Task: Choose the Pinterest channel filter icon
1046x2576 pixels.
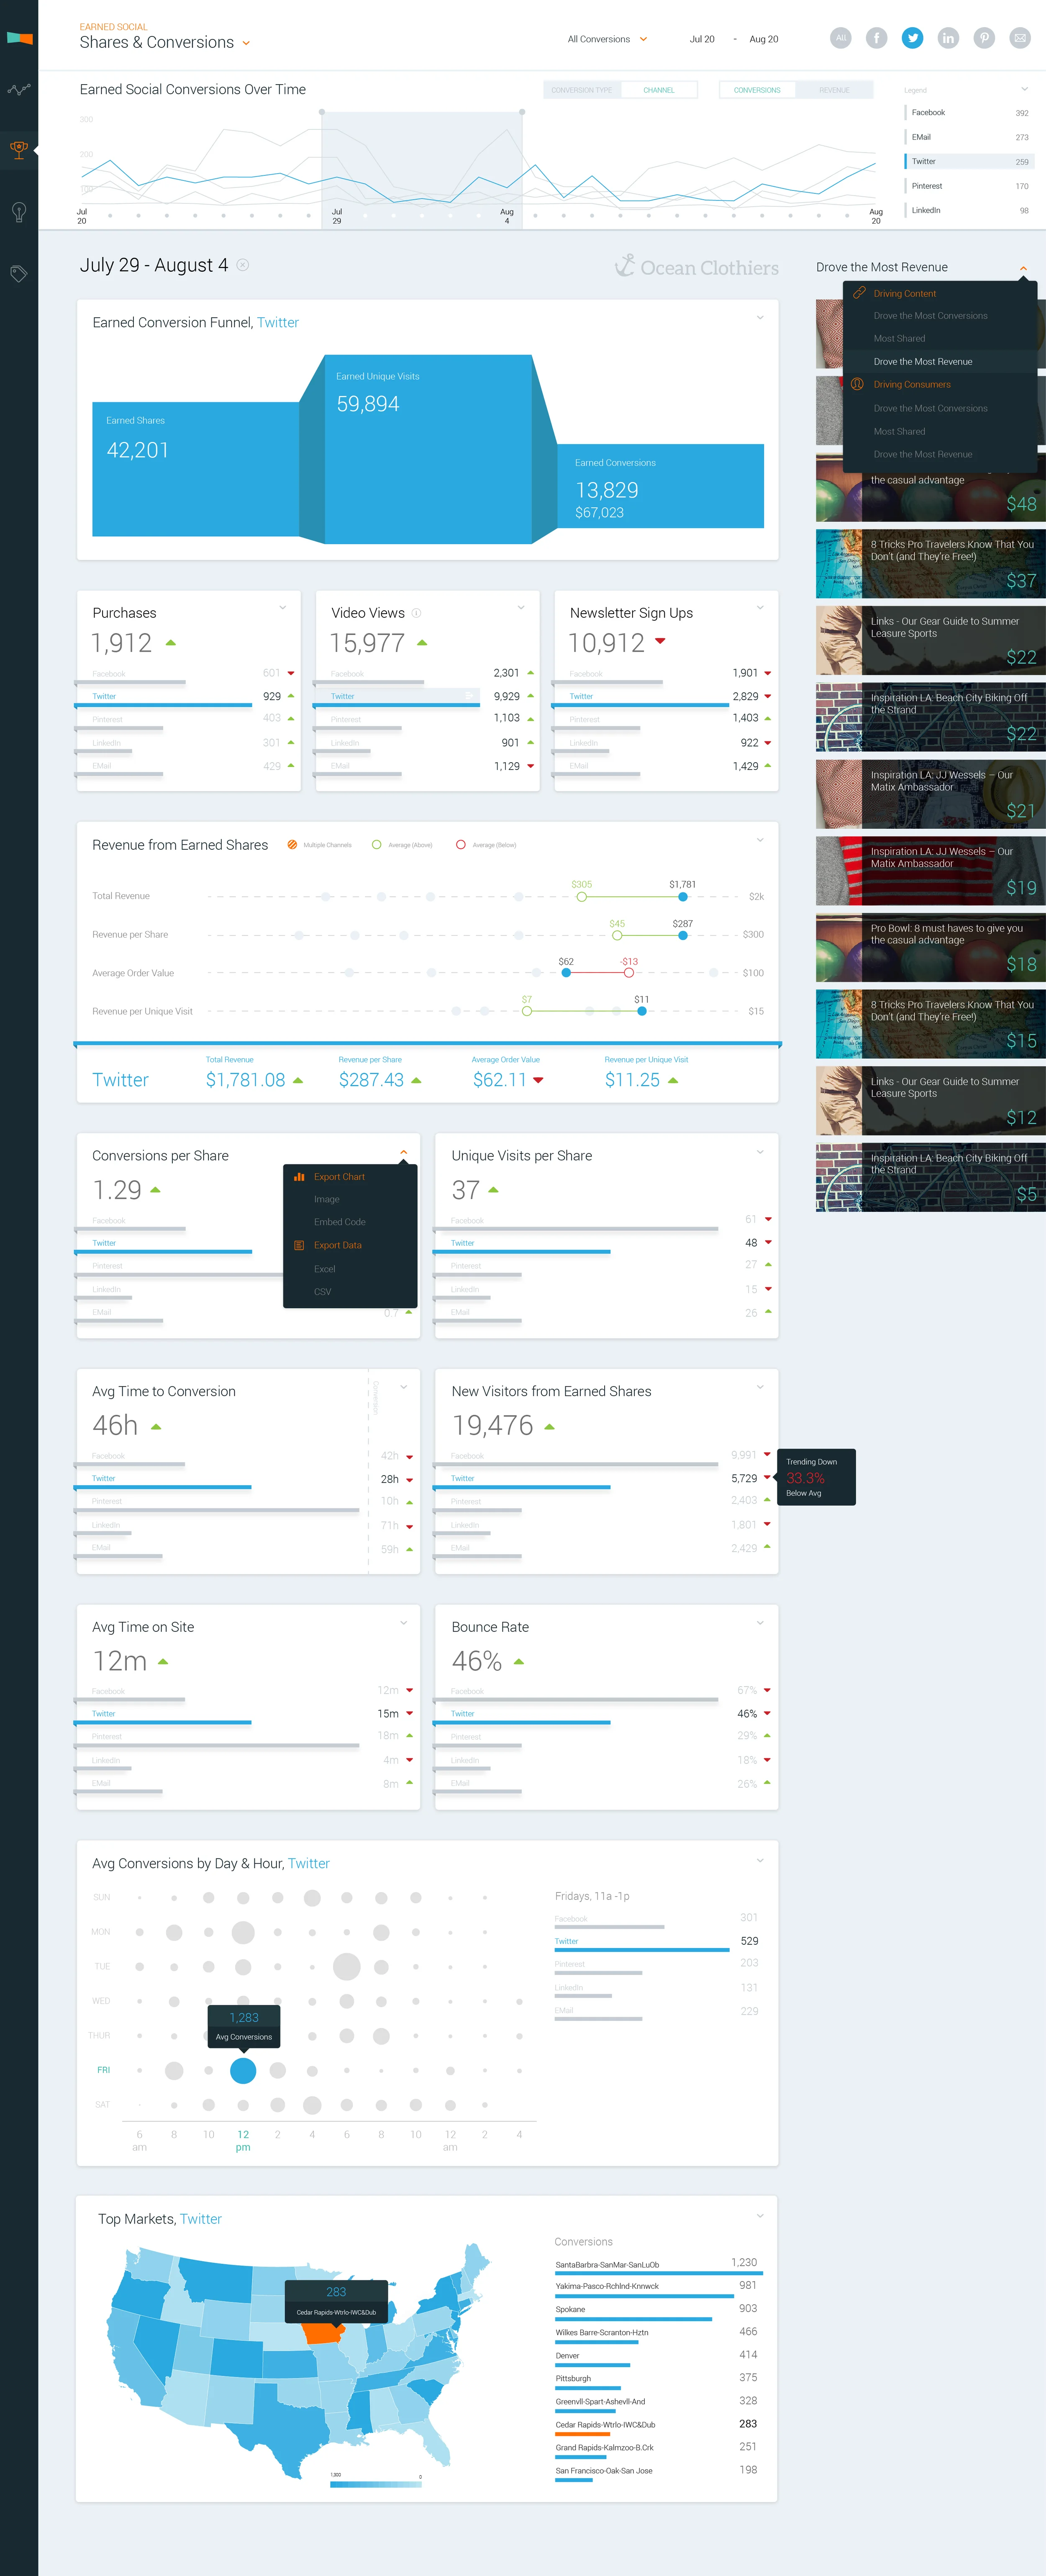Action: coord(984,38)
